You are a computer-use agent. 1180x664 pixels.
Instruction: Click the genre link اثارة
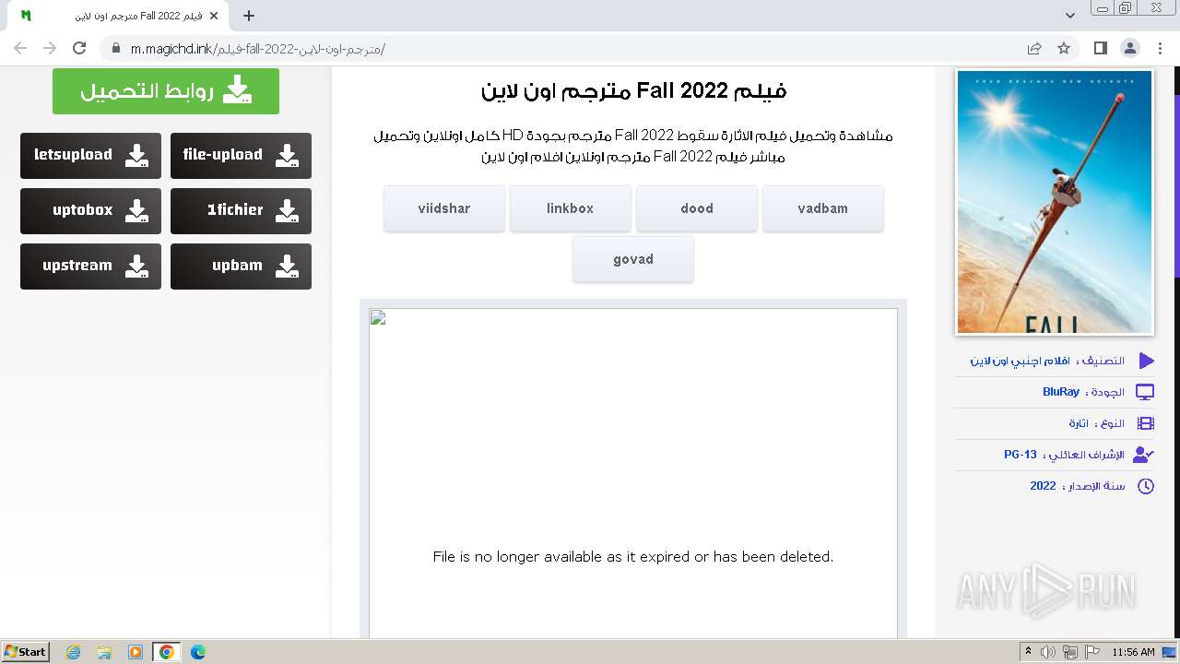point(1079,423)
